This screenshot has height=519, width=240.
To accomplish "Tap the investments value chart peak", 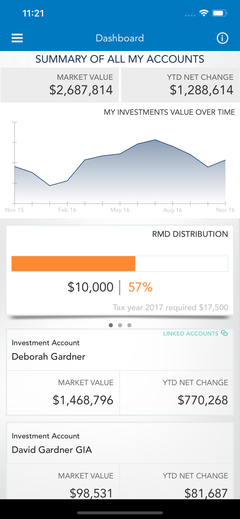I will click(x=155, y=140).
